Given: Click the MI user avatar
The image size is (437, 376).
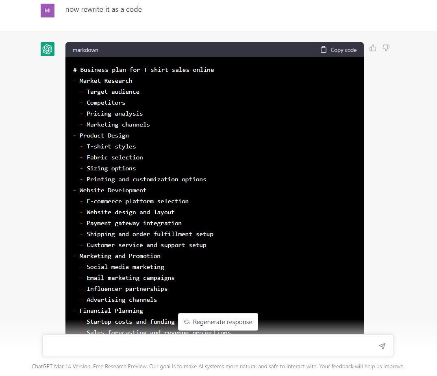Looking at the screenshot, I should coord(48,11).
